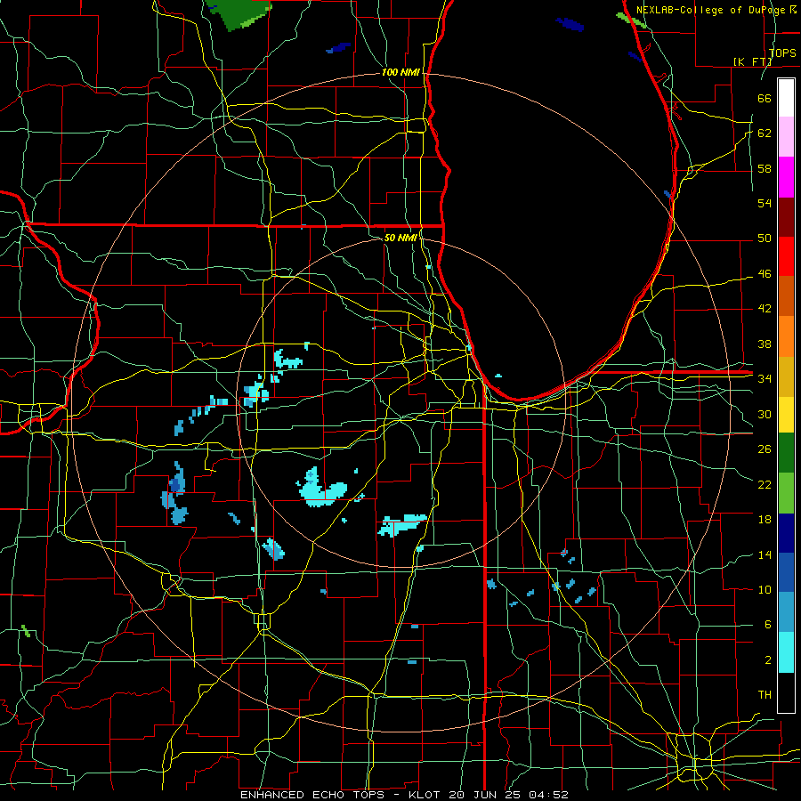This screenshot has width=801, height=801.
Task: Click the light pink legend swatch
Action: pos(786,137)
